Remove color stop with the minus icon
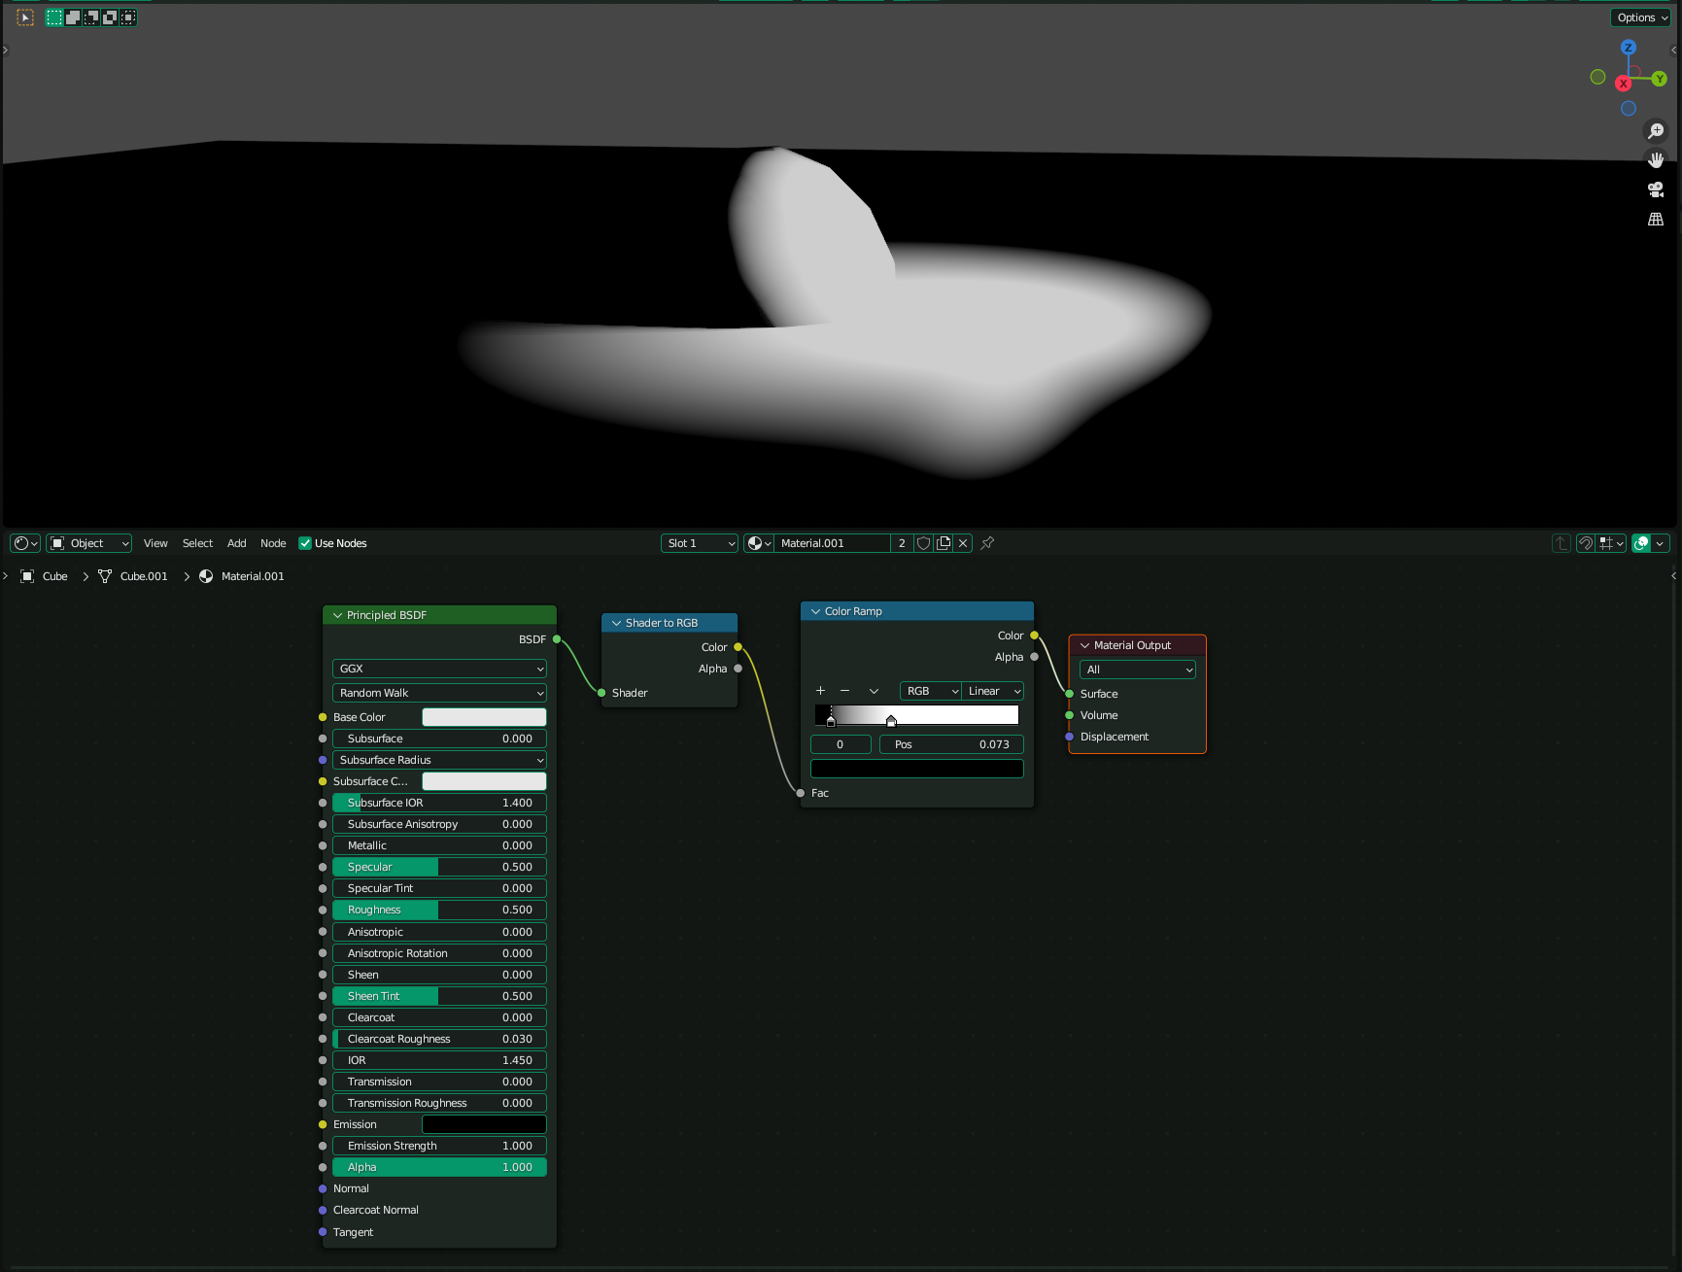The height and width of the screenshot is (1272, 1682). coord(844,691)
